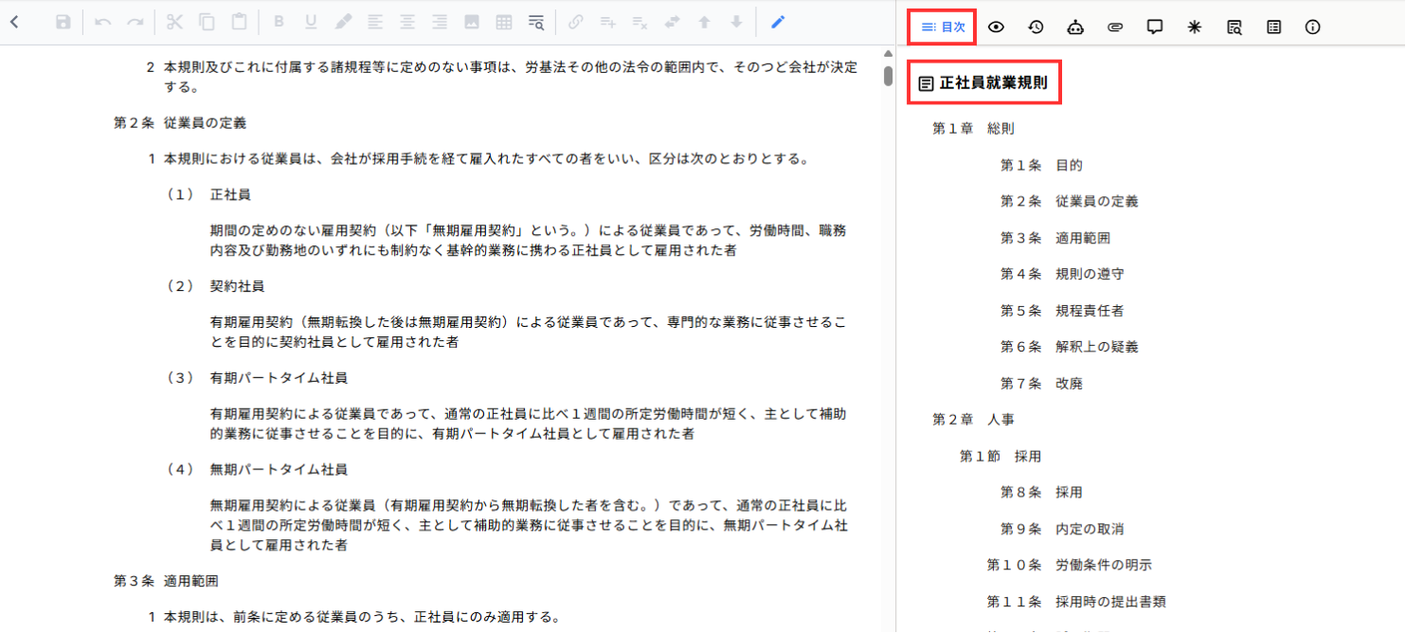
Task: Click the document vertical scrollbar thumb
Action: click(x=888, y=76)
